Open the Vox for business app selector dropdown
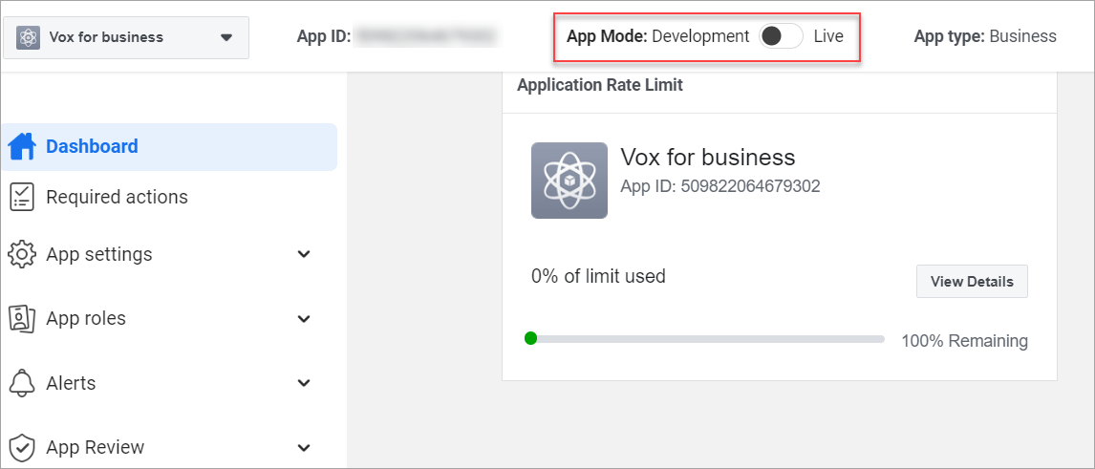1095x469 pixels. coord(126,37)
